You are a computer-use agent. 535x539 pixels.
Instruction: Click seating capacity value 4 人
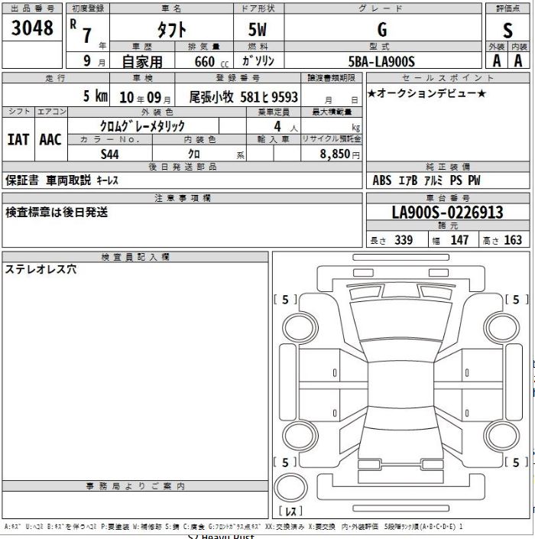[285, 127]
